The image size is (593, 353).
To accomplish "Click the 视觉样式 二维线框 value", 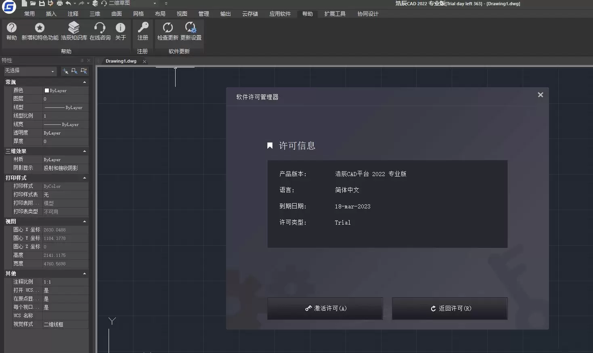I will tap(65, 324).
